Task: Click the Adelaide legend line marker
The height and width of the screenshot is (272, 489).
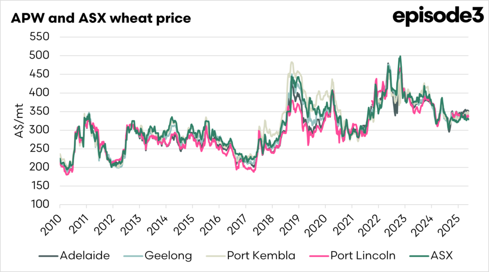Action: (48, 256)
